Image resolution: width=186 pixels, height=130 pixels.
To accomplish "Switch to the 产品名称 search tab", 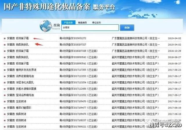I will (68, 23).
